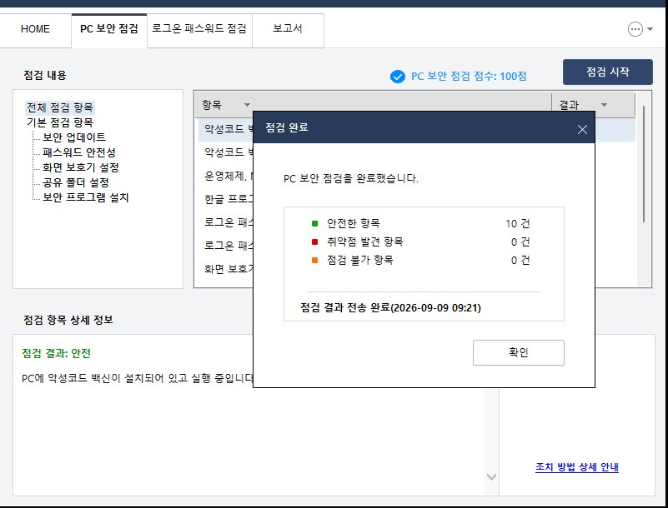This screenshot has height=508, width=668.
Task: Switch to the HOME tab
Action: 35,29
